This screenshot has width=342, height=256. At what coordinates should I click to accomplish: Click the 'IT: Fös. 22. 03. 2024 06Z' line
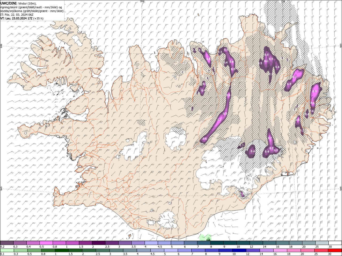17,14
